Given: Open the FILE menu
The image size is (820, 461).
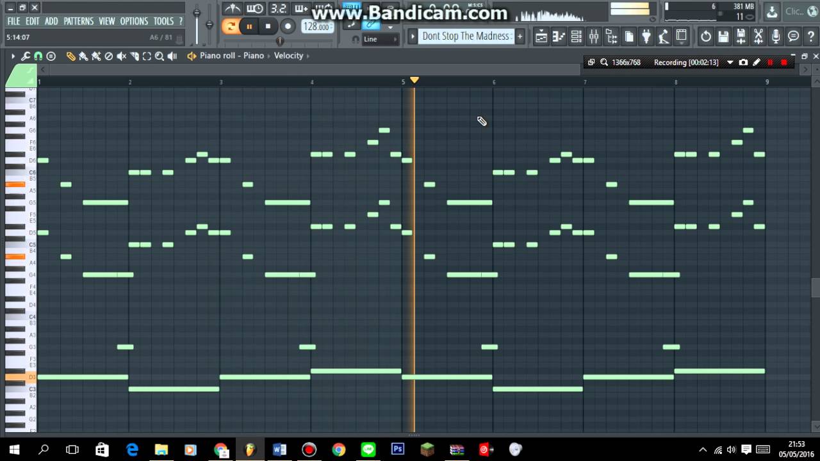Looking at the screenshot, I should point(13,21).
